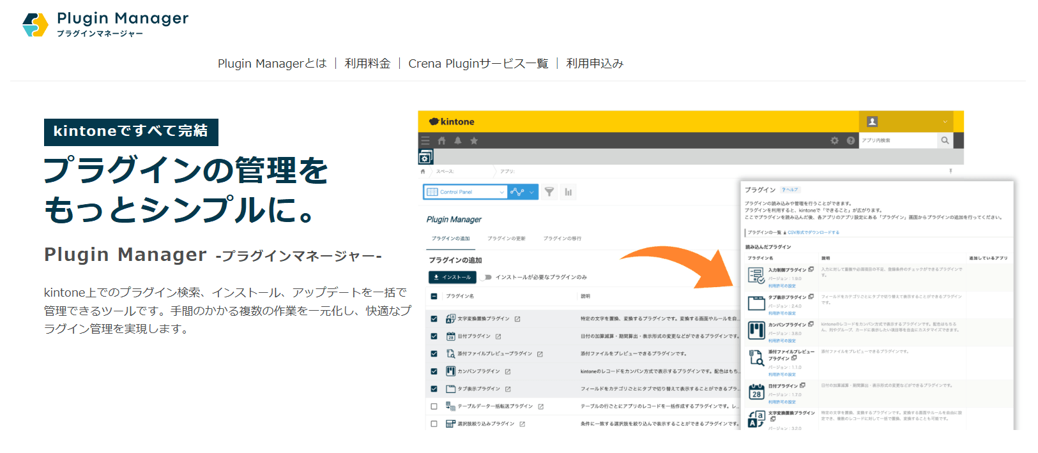Click the funnel filter icon

click(549, 191)
